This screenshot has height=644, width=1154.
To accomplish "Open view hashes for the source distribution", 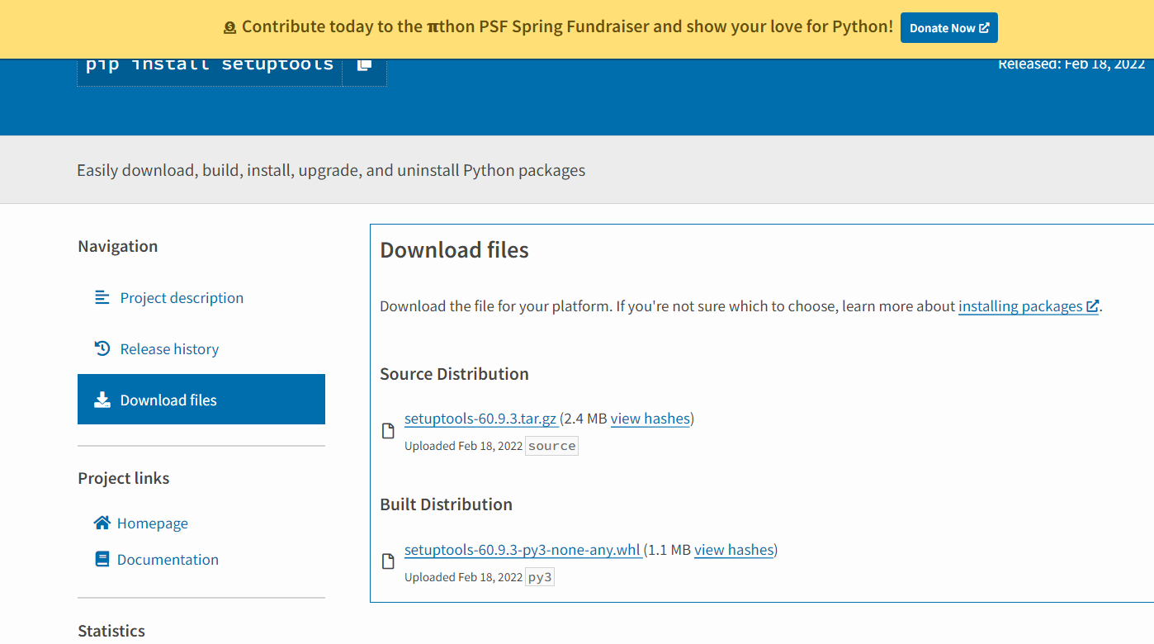I will [650, 419].
